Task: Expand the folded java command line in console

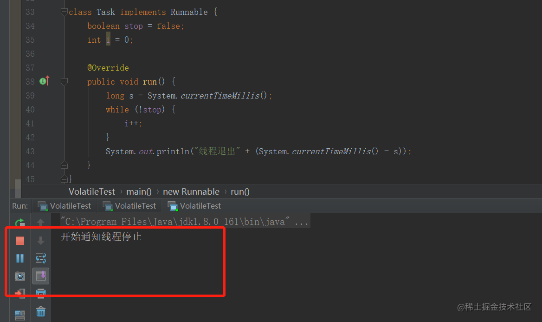Action: click(185, 222)
